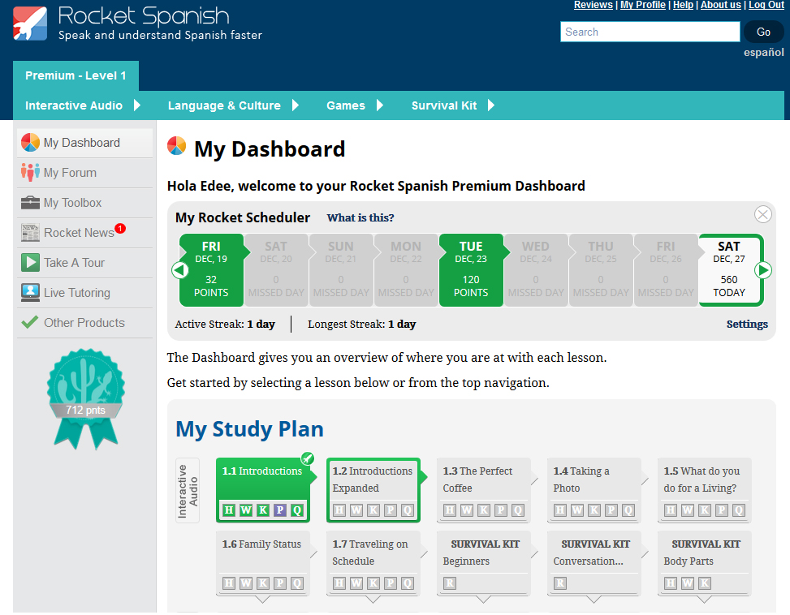This screenshot has height=615, width=790.
Task: Select the Premium - Level 1 tab
Action: click(x=76, y=75)
